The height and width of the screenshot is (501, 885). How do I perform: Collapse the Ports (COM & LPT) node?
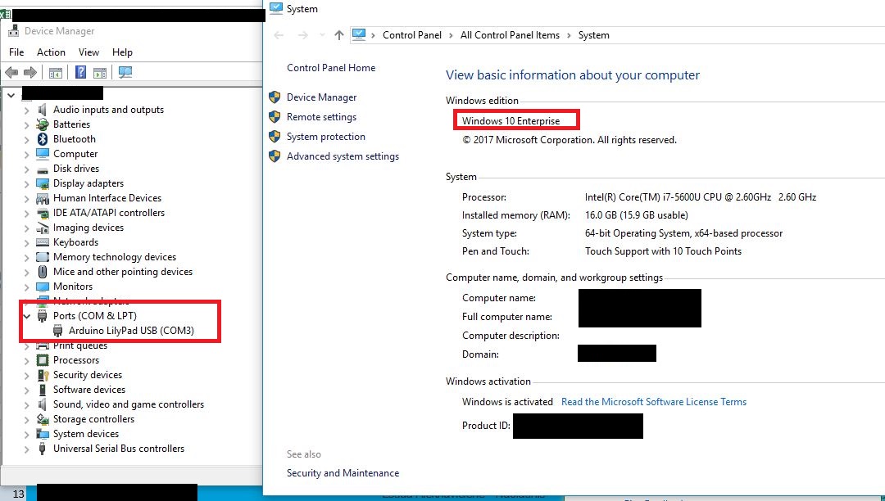(27, 316)
